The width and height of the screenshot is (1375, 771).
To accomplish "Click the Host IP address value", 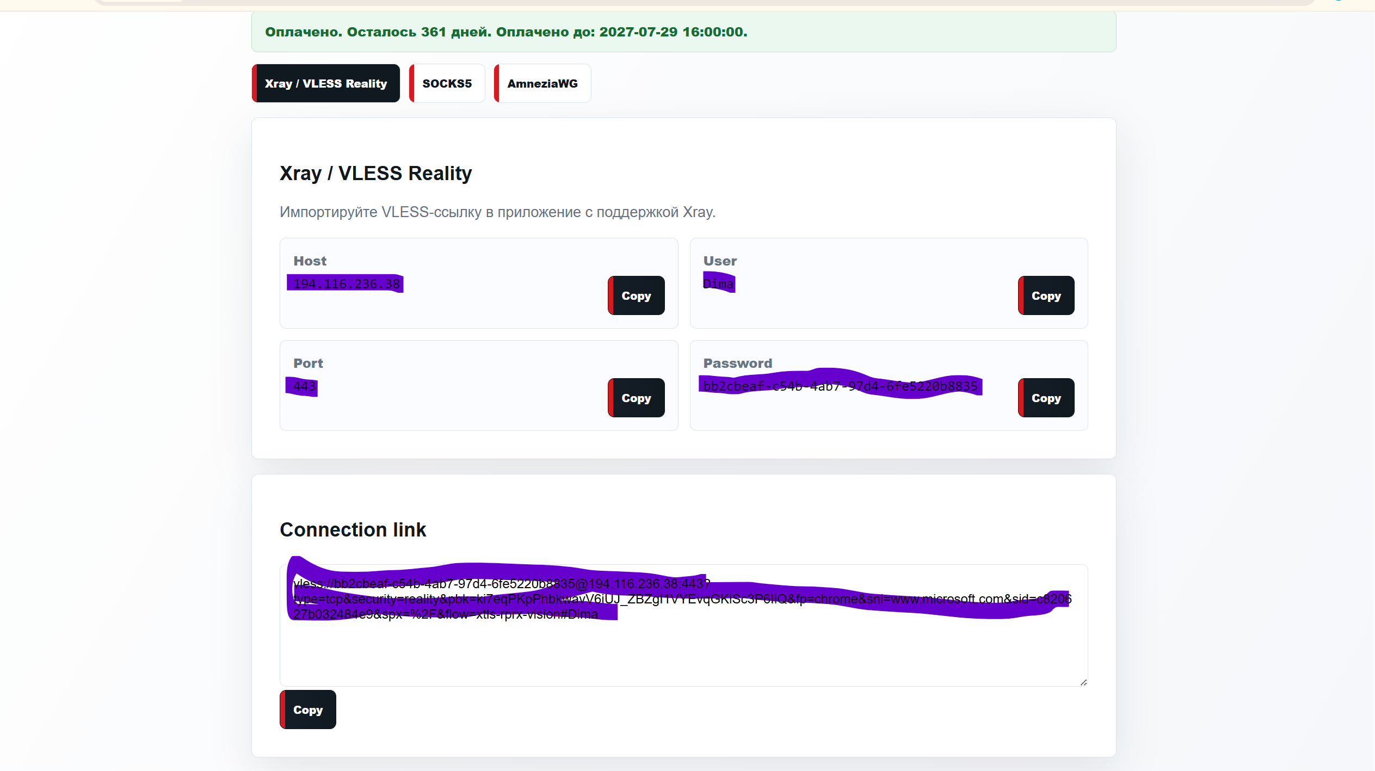I will 347,283.
